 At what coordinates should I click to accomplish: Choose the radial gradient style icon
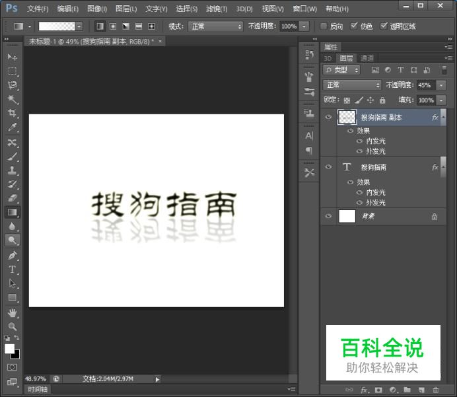(x=113, y=26)
